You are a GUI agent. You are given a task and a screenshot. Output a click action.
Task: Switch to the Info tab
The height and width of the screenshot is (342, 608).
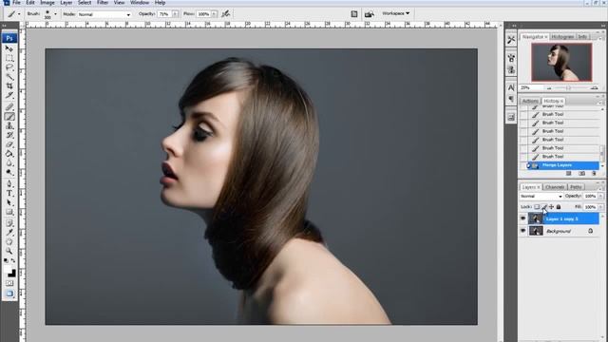click(x=582, y=36)
